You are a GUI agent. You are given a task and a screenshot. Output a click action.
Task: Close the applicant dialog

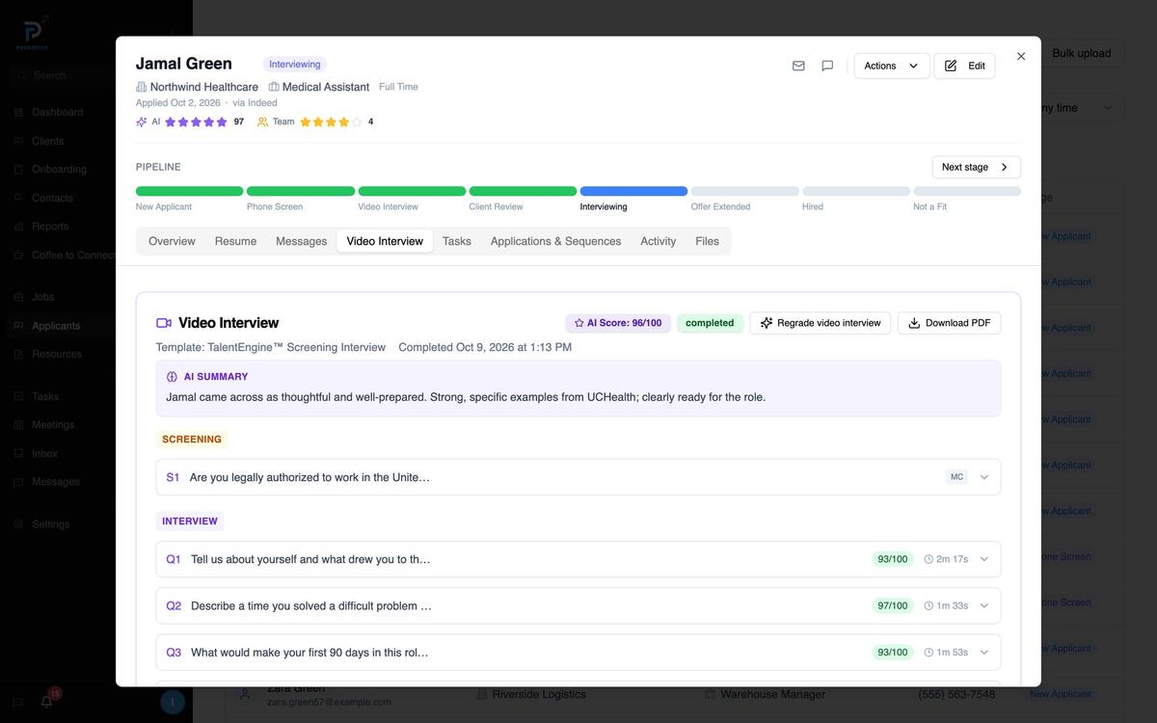pos(1021,56)
